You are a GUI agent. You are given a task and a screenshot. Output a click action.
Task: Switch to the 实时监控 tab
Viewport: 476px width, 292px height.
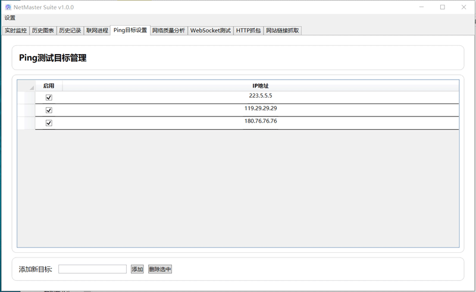point(15,30)
